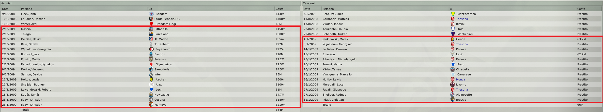The width and height of the screenshot is (603, 112).
Task: Click the Sampdoria crest icon
Action: (x=151, y=69)
